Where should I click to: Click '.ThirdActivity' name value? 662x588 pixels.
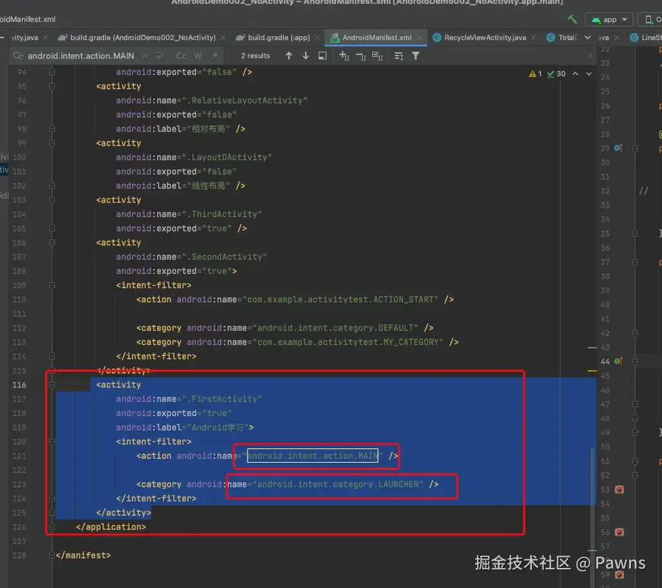point(224,214)
